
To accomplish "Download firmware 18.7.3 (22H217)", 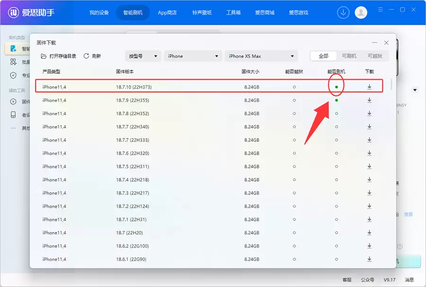I will 369,193.
